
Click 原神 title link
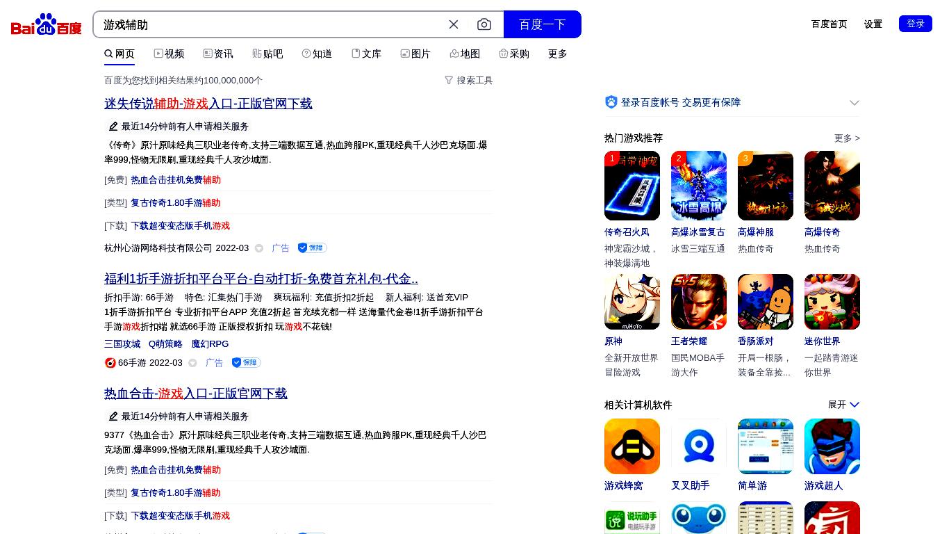tap(613, 341)
